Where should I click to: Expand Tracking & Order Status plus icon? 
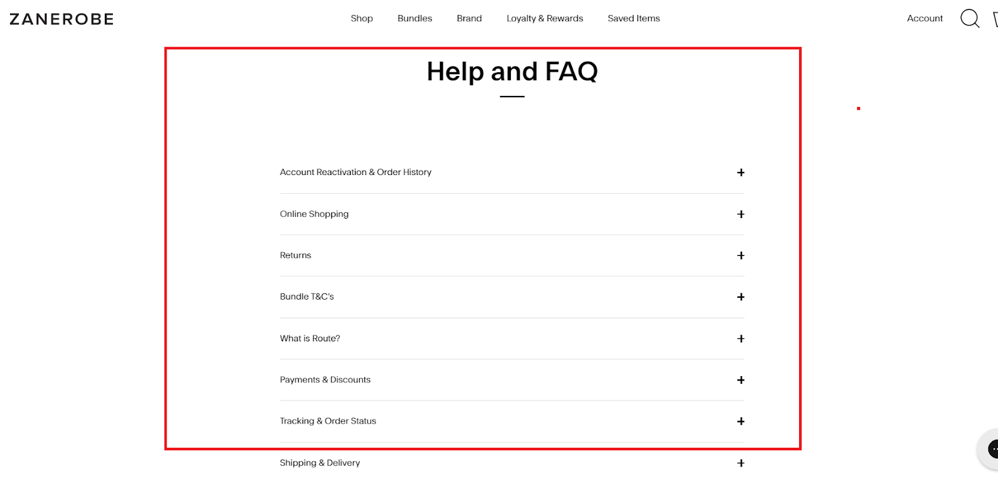(x=740, y=422)
